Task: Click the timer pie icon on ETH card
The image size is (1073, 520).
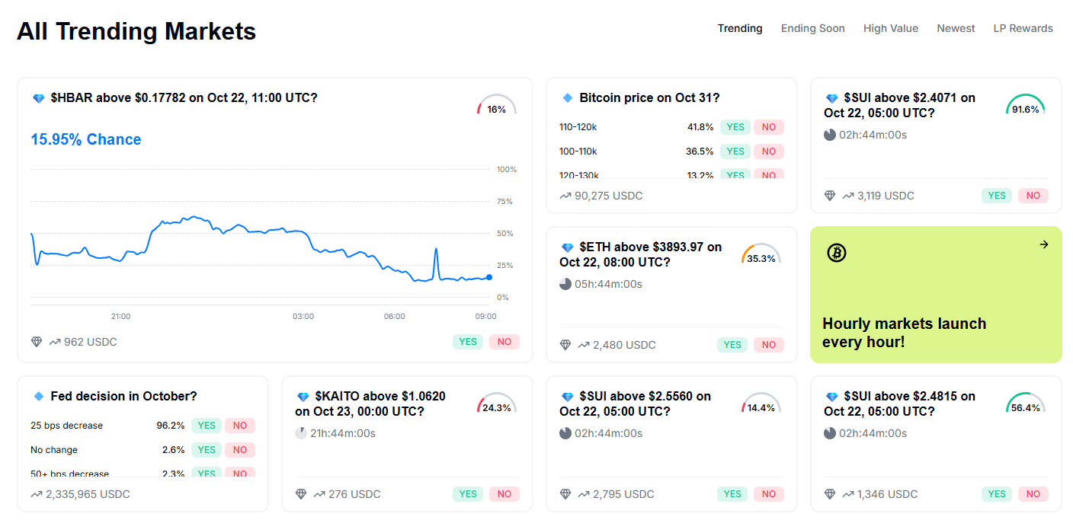Action: [565, 284]
